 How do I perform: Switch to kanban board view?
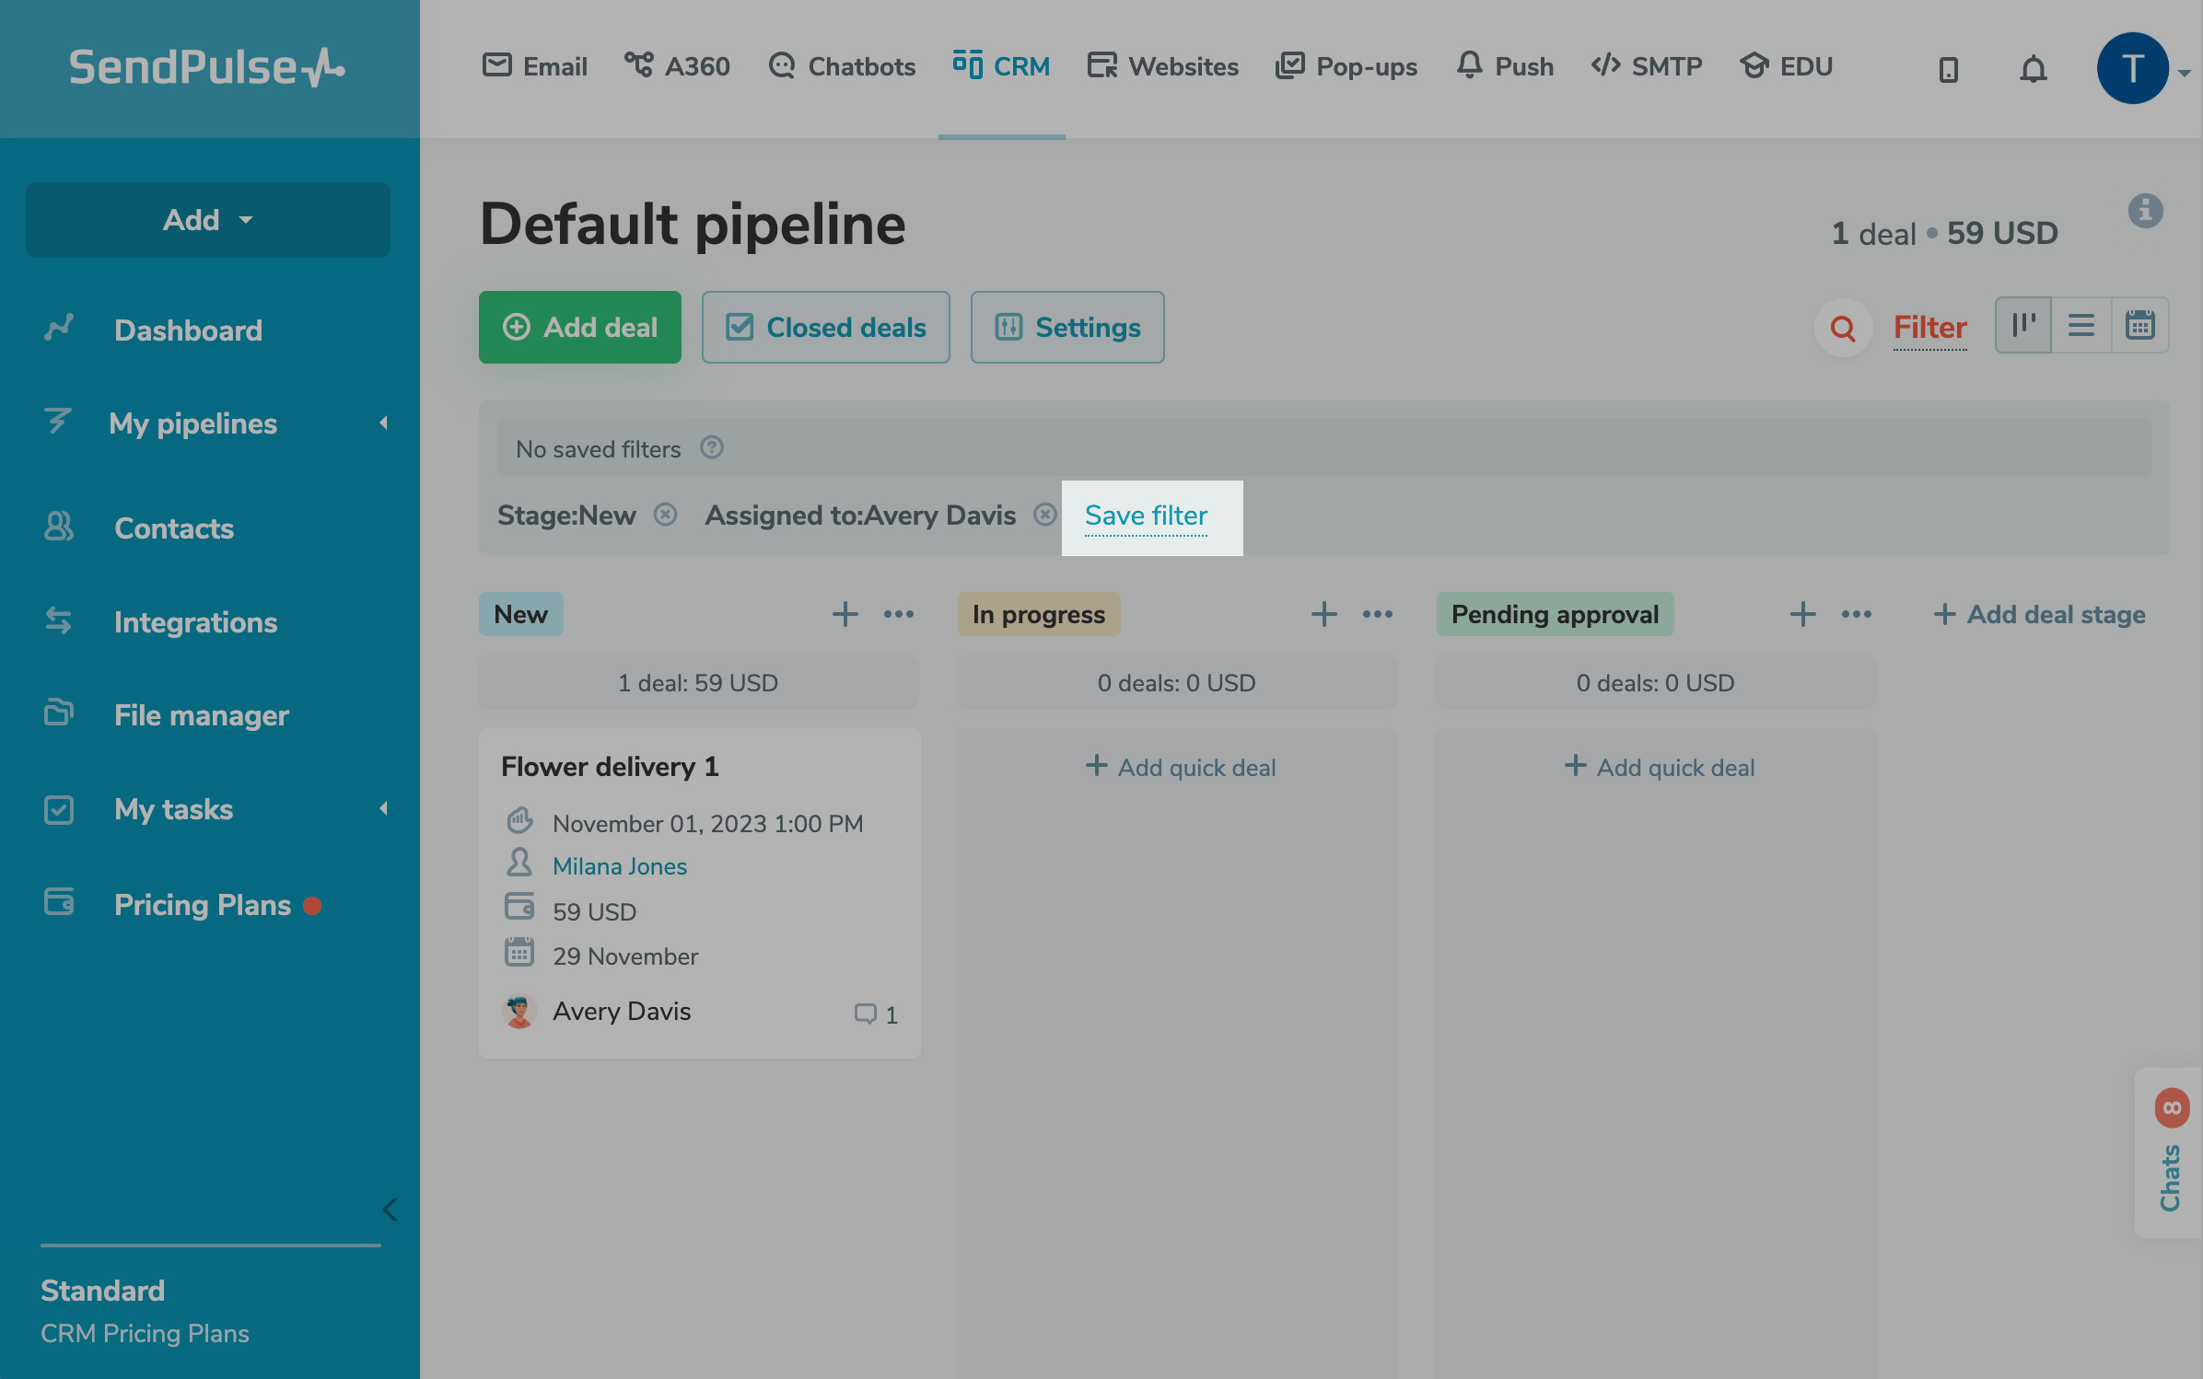pos(2022,325)
